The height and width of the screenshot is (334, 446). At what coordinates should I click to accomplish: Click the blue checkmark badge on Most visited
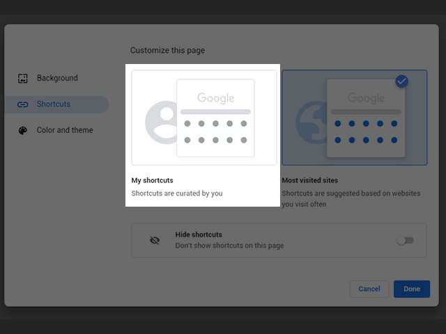point(401,81)
